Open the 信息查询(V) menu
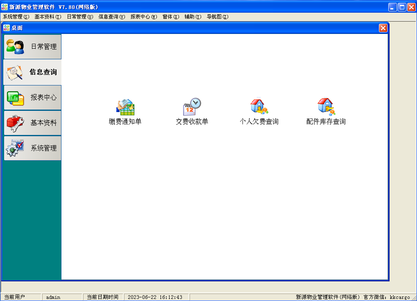 [x=112, y=17]
